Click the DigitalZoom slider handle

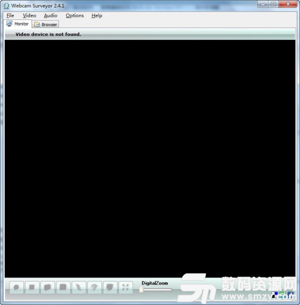(x=141, y=289)
